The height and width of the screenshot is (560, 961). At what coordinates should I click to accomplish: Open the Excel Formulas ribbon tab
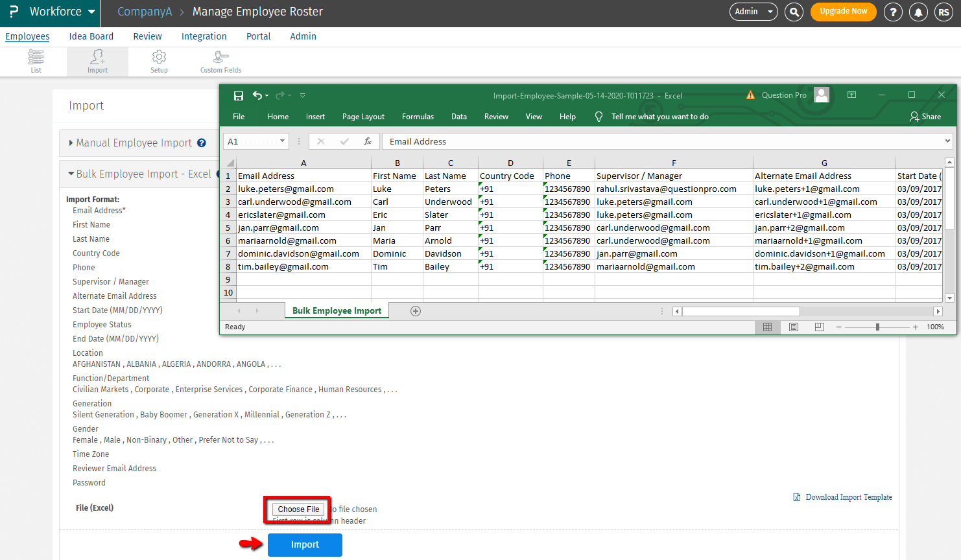pos(418,117)
